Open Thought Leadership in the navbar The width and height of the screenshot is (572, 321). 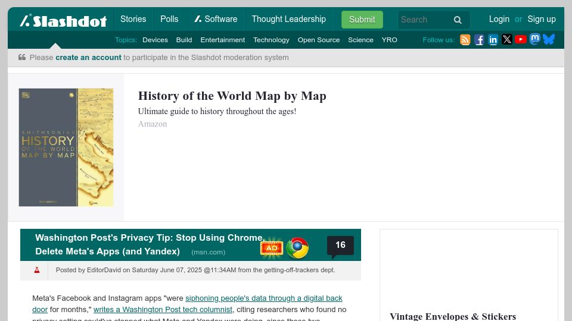pos(288,19)
